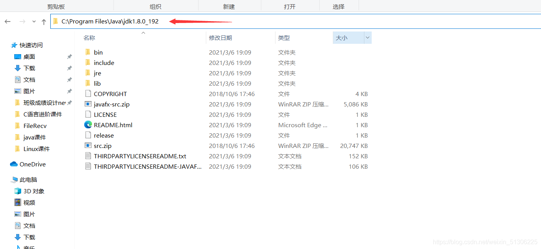Image resolution: width=541 pixels, height=249 pixels.
Task: Select the file name 'THIRDPARTYLICENSEREADME.txt'
Action: [x=140, y=156]
